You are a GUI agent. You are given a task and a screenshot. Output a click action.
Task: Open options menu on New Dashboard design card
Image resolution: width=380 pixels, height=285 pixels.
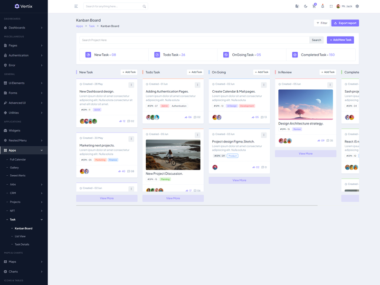[131, 85]
